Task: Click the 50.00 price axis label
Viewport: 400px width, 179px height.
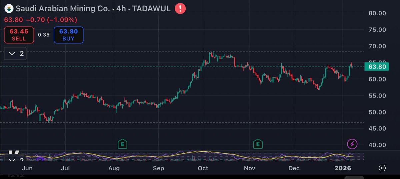Action: click(x=377, y=112)
